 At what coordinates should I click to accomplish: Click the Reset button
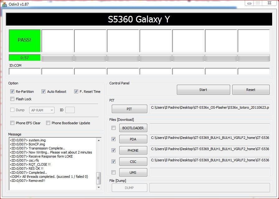coord(251,90)
